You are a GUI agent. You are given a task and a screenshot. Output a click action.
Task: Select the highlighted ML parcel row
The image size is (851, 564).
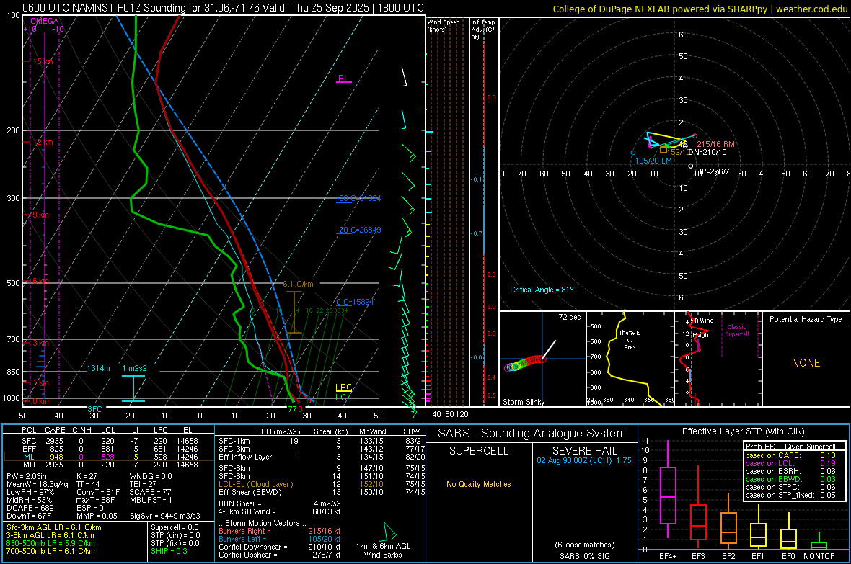pos(108,457)
